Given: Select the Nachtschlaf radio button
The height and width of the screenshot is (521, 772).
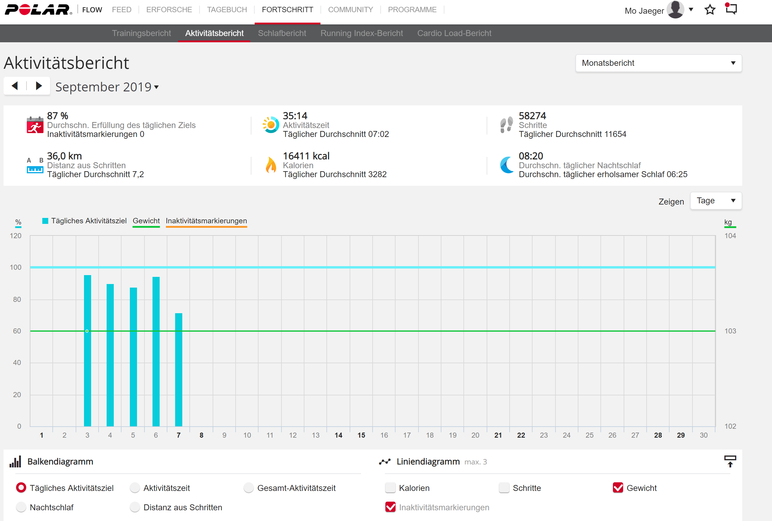Looking at the screenshot, I should (x=21, y=507).
